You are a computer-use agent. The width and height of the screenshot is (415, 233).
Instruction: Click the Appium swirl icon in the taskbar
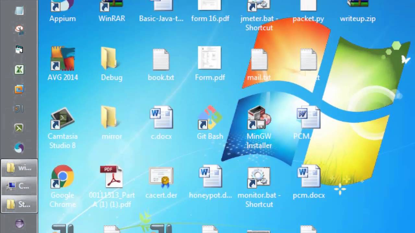19,148
